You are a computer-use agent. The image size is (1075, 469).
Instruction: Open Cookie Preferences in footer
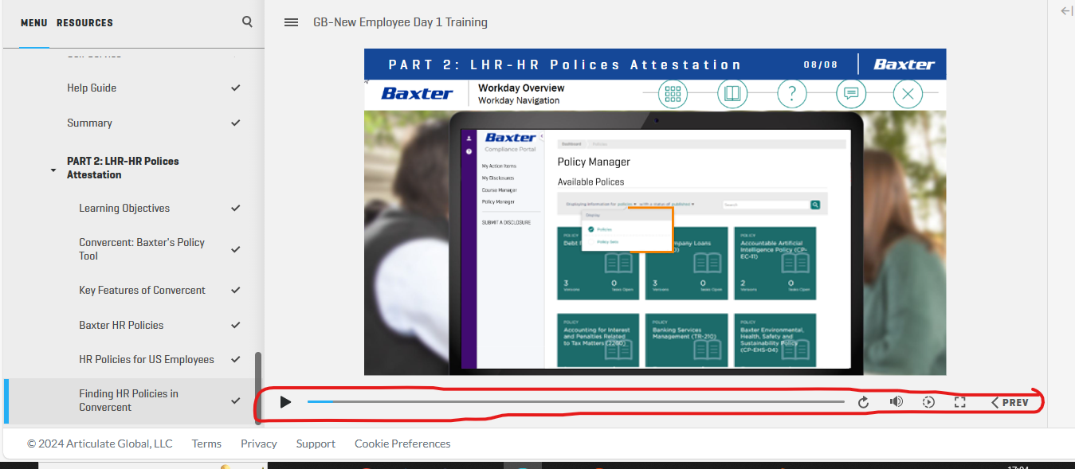[x=402, y=444]
